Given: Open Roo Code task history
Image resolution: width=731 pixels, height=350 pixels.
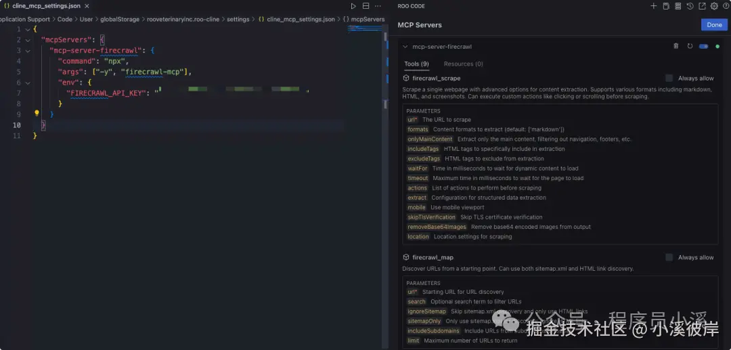Looking at the screenshot, I should pos(690,6).
